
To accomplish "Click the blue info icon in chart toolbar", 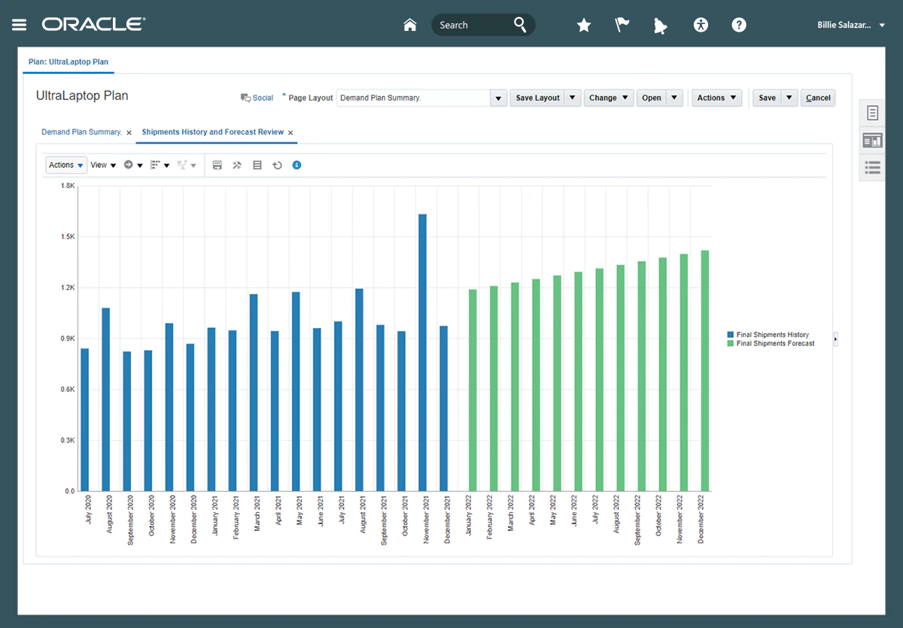I will (x=296, y=165).
